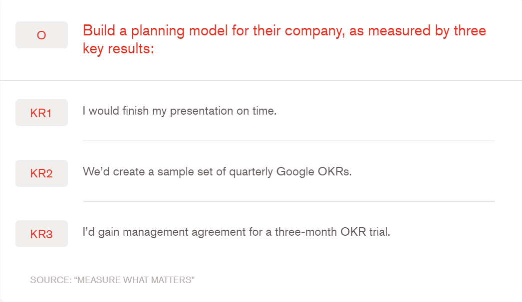Viewport: 522px width, 302px height.
Task: Click the horizontal divider below the objective header
Action: [261, 80]
